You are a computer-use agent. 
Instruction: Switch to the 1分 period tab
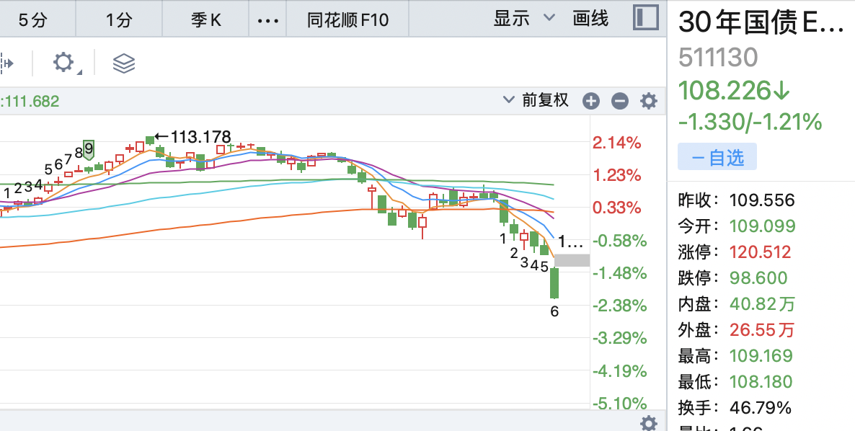coord(119,19)
